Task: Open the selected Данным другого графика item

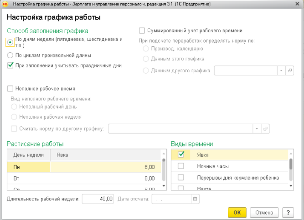Action: click(x=290, y=70)
